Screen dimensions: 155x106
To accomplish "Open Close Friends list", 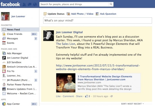I will click(15, 34).
